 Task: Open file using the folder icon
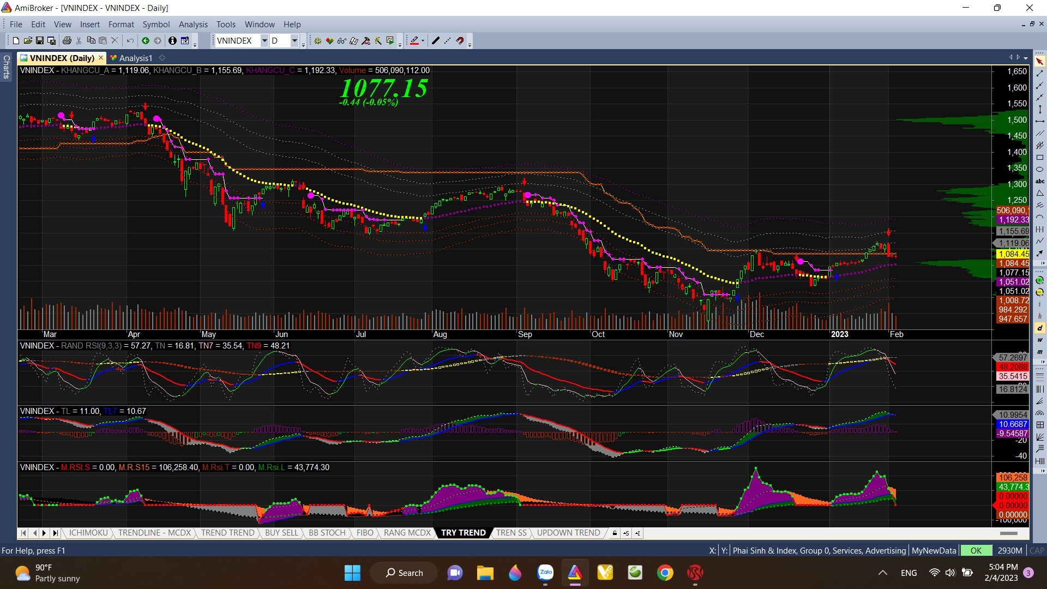pos(28,40)
